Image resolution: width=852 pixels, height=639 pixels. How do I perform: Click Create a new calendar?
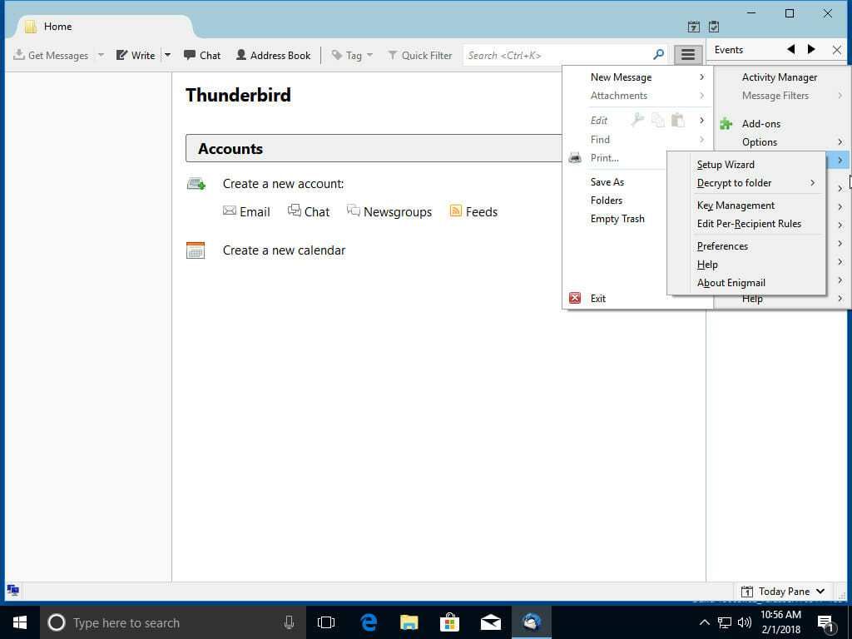point(284,250)
